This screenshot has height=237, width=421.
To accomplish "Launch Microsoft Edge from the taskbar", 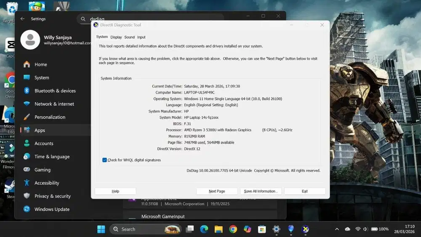I will 204,229.
